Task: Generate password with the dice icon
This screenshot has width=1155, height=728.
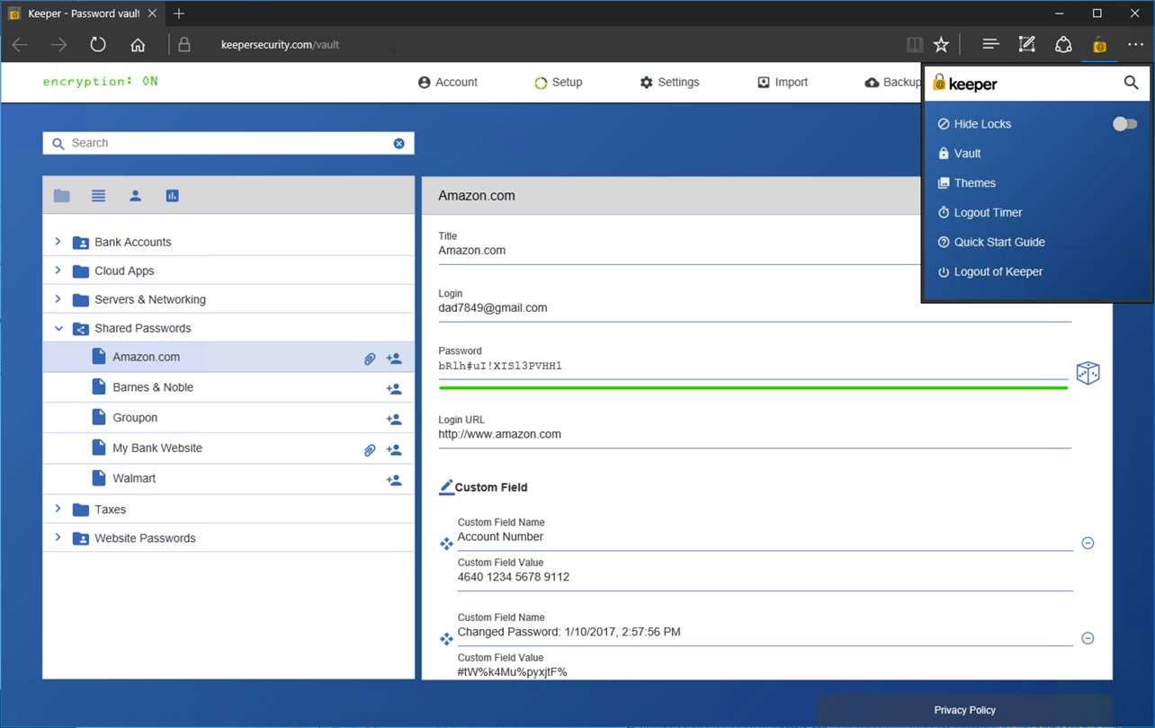Action: [1088, 373]
